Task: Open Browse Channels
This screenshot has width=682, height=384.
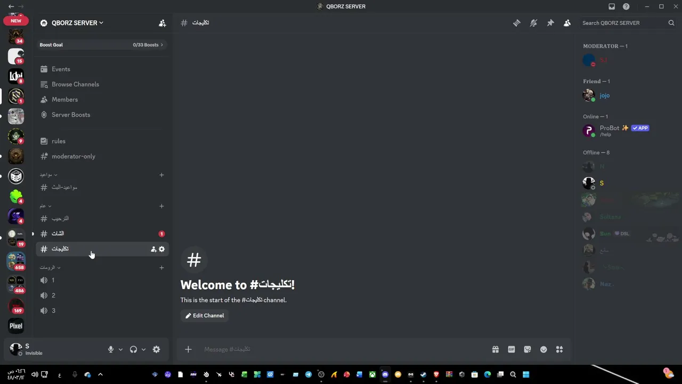Action: click(101, 84)
